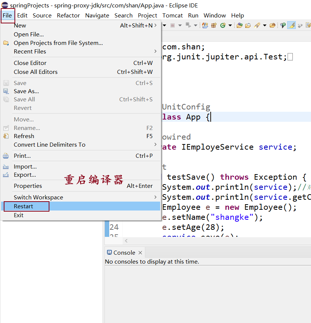Click the red stop square toolbar icon
This screenshot has width=311, height=323.
(172, 25)
